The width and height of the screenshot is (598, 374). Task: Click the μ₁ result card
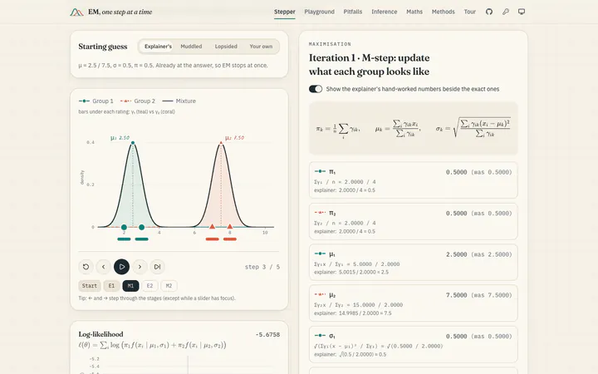[x=413, y=262]
